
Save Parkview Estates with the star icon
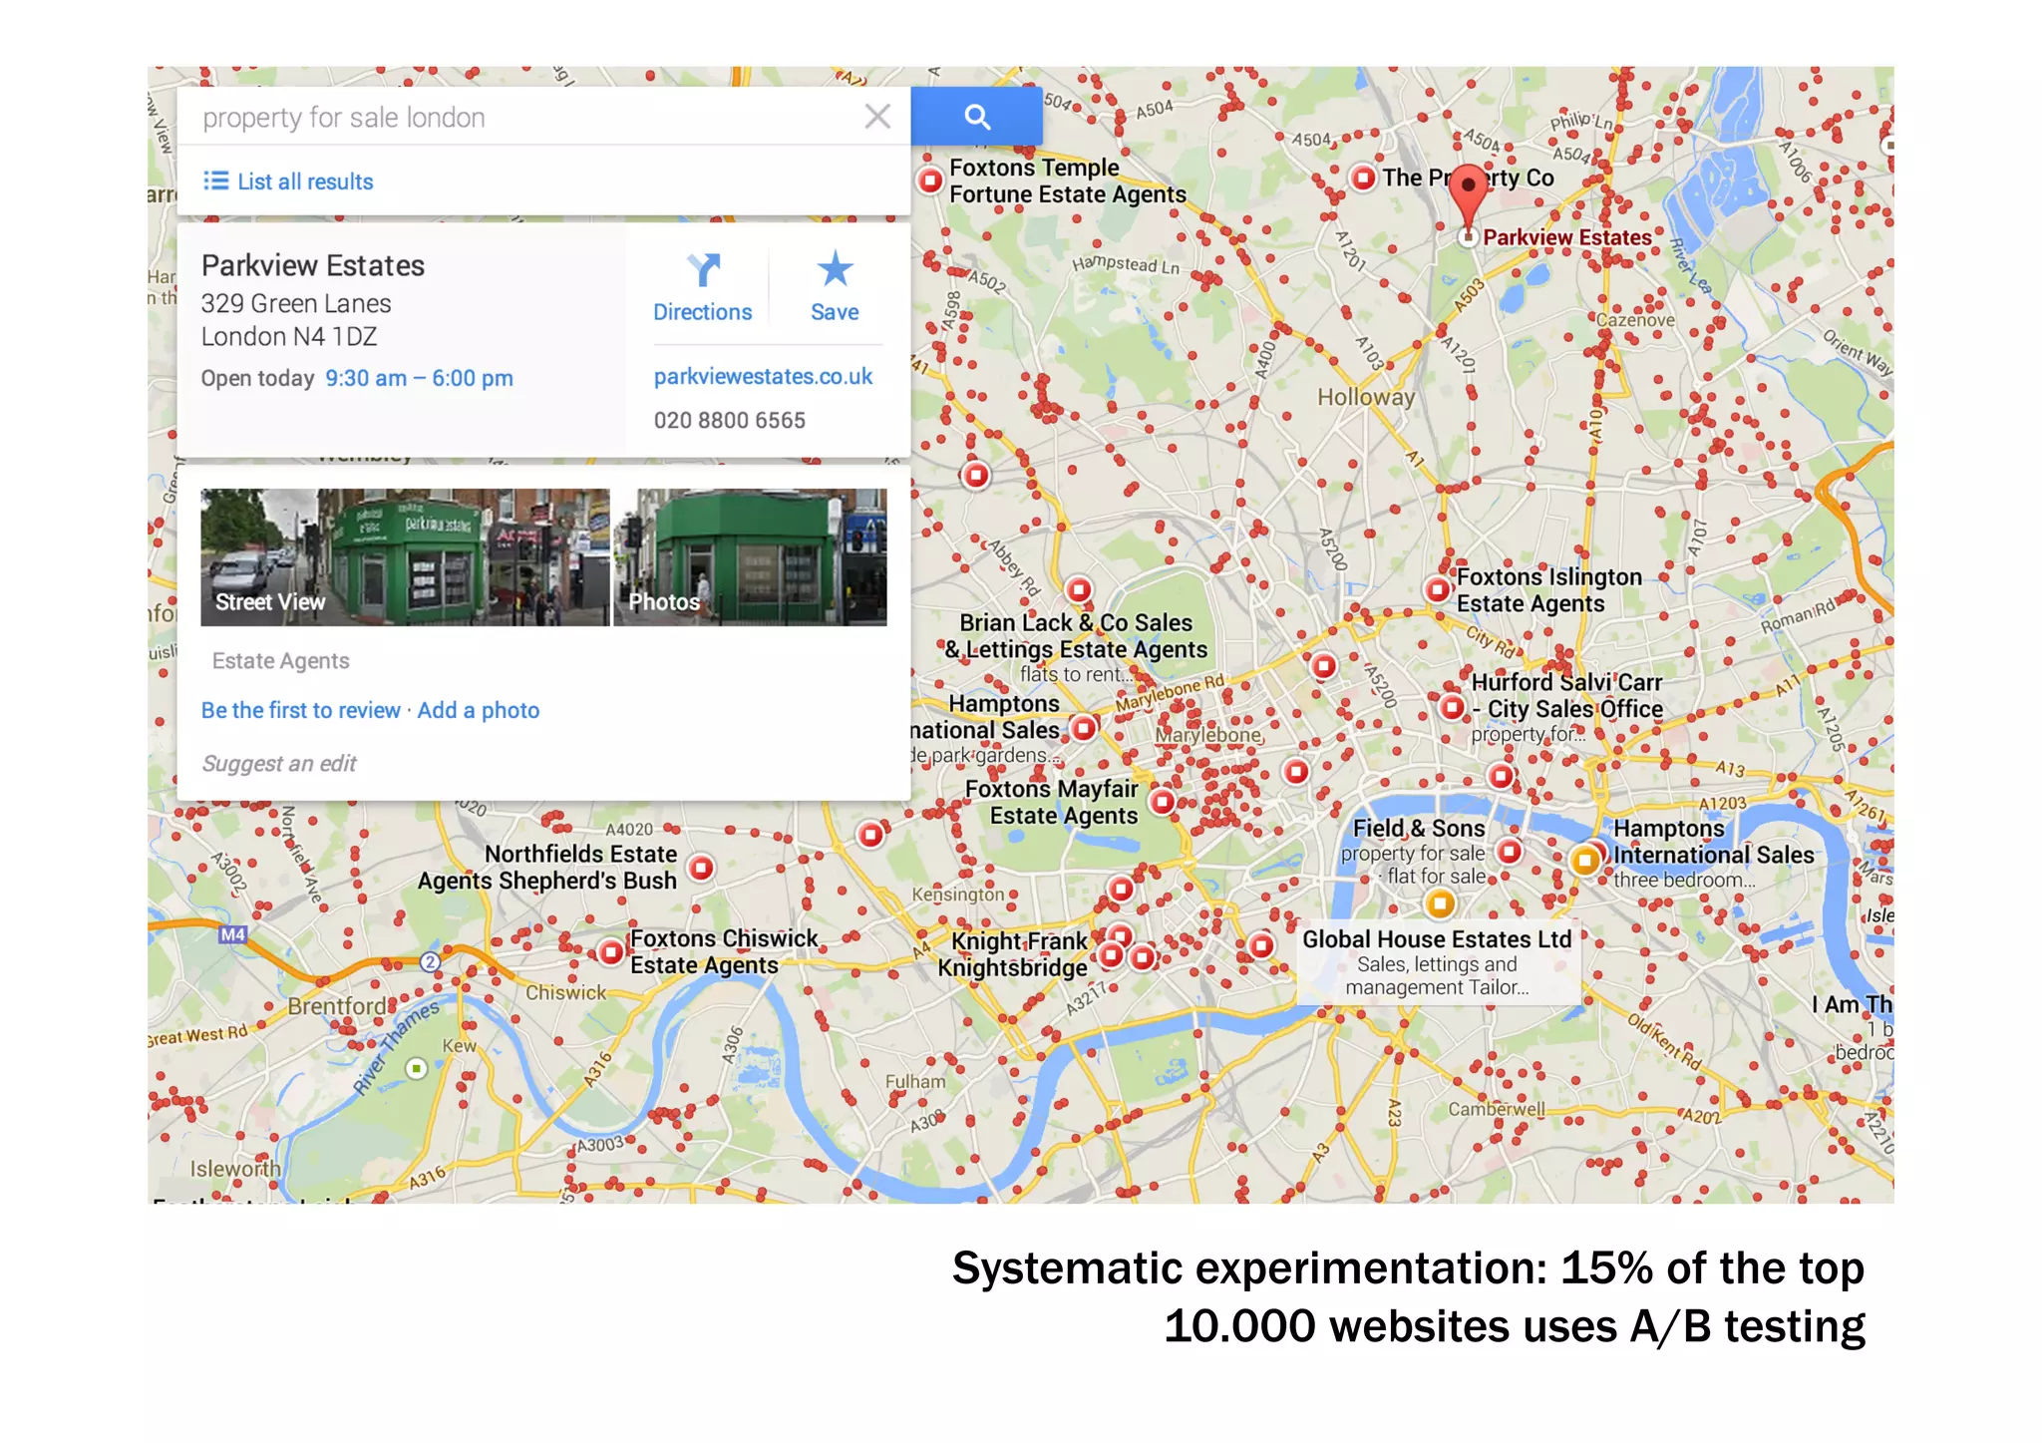[835, 287]
